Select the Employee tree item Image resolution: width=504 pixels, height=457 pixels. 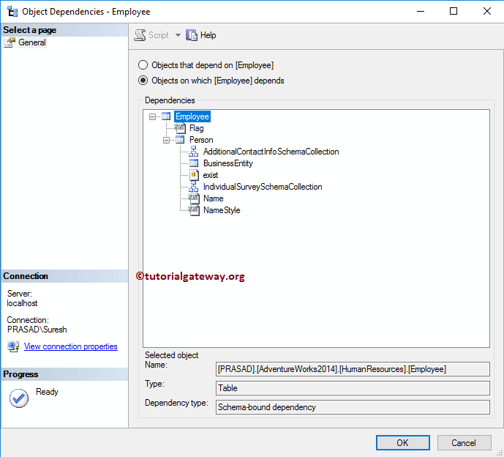(192, 116)
